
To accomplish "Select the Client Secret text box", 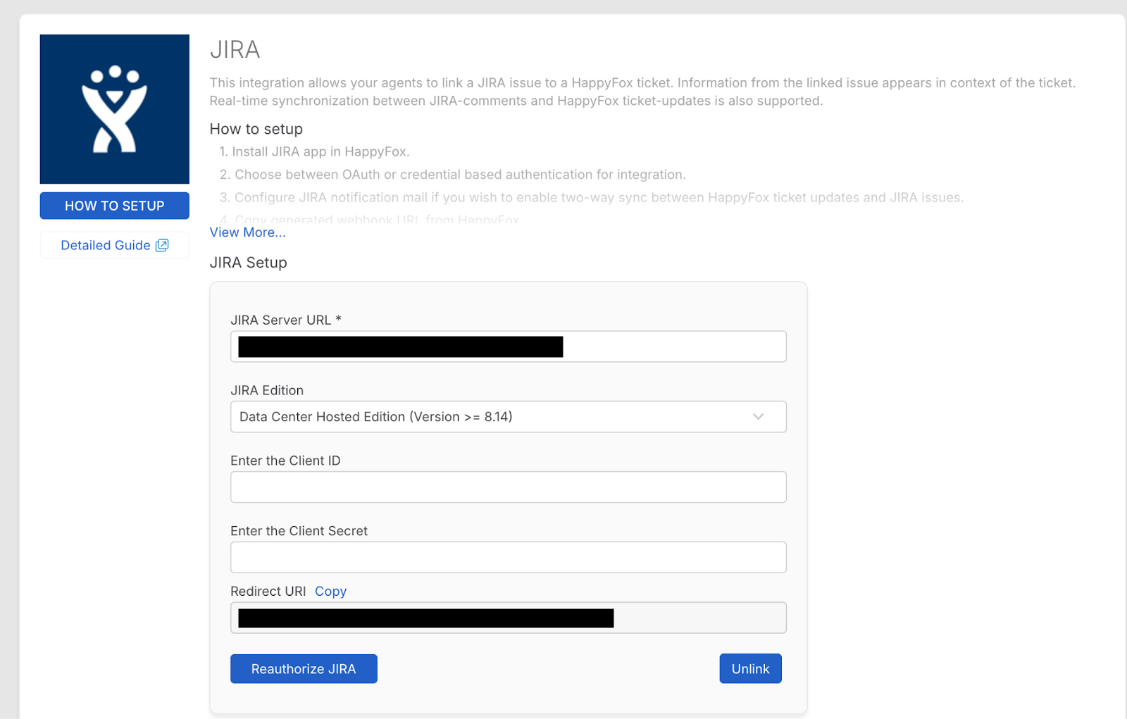I will (508, 558).
